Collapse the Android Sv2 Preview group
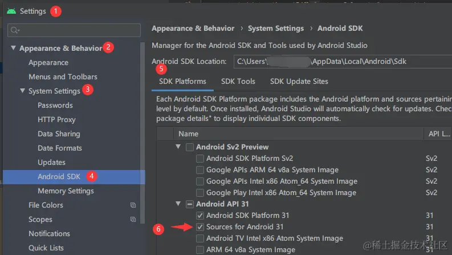 point(178,147)
